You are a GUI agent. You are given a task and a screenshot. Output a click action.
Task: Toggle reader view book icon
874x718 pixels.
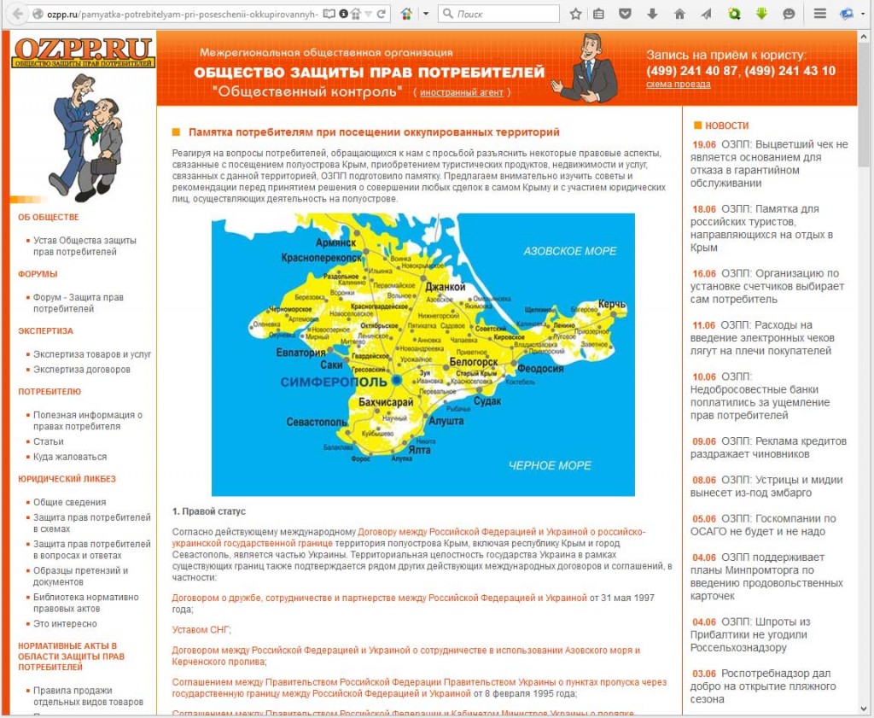[x=329, y=14]
